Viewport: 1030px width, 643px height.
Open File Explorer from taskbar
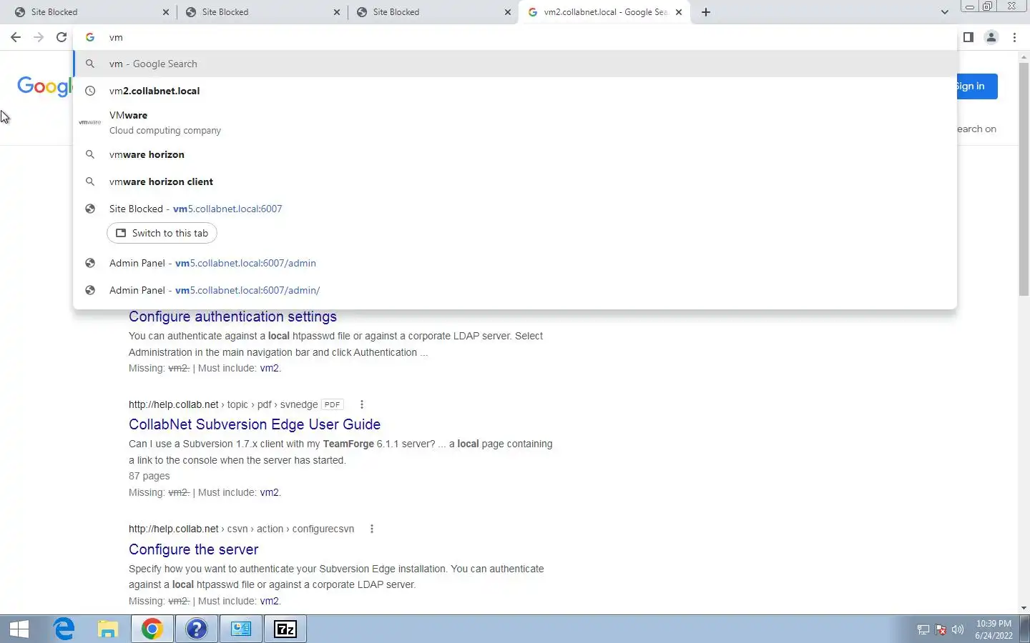pos(108,629)
